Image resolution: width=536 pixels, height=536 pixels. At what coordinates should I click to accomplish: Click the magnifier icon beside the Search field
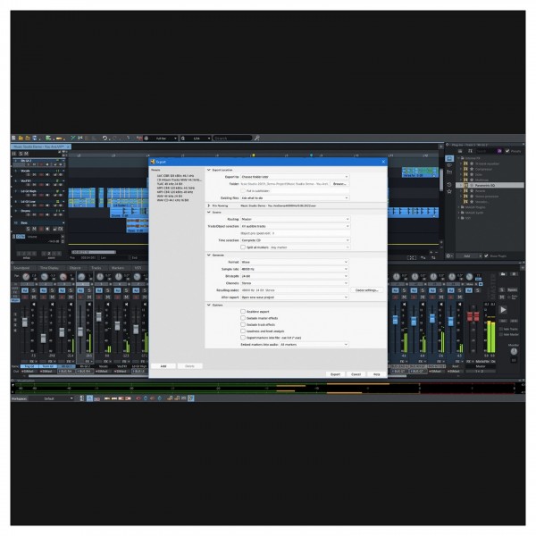tap(257, 138)
